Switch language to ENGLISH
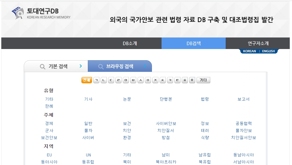 pyautogui.click(x=268, y=51)
